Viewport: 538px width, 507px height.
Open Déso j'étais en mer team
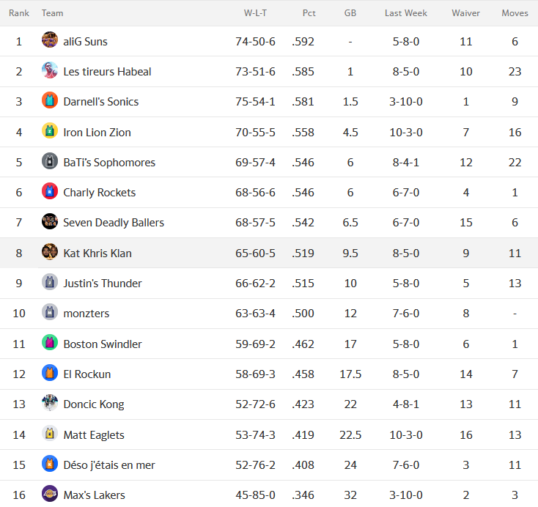tap(109, 465)
